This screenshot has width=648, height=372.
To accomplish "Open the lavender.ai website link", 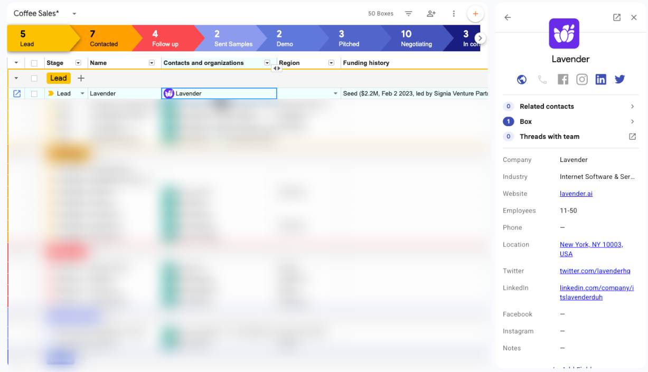I will (576, 193).
